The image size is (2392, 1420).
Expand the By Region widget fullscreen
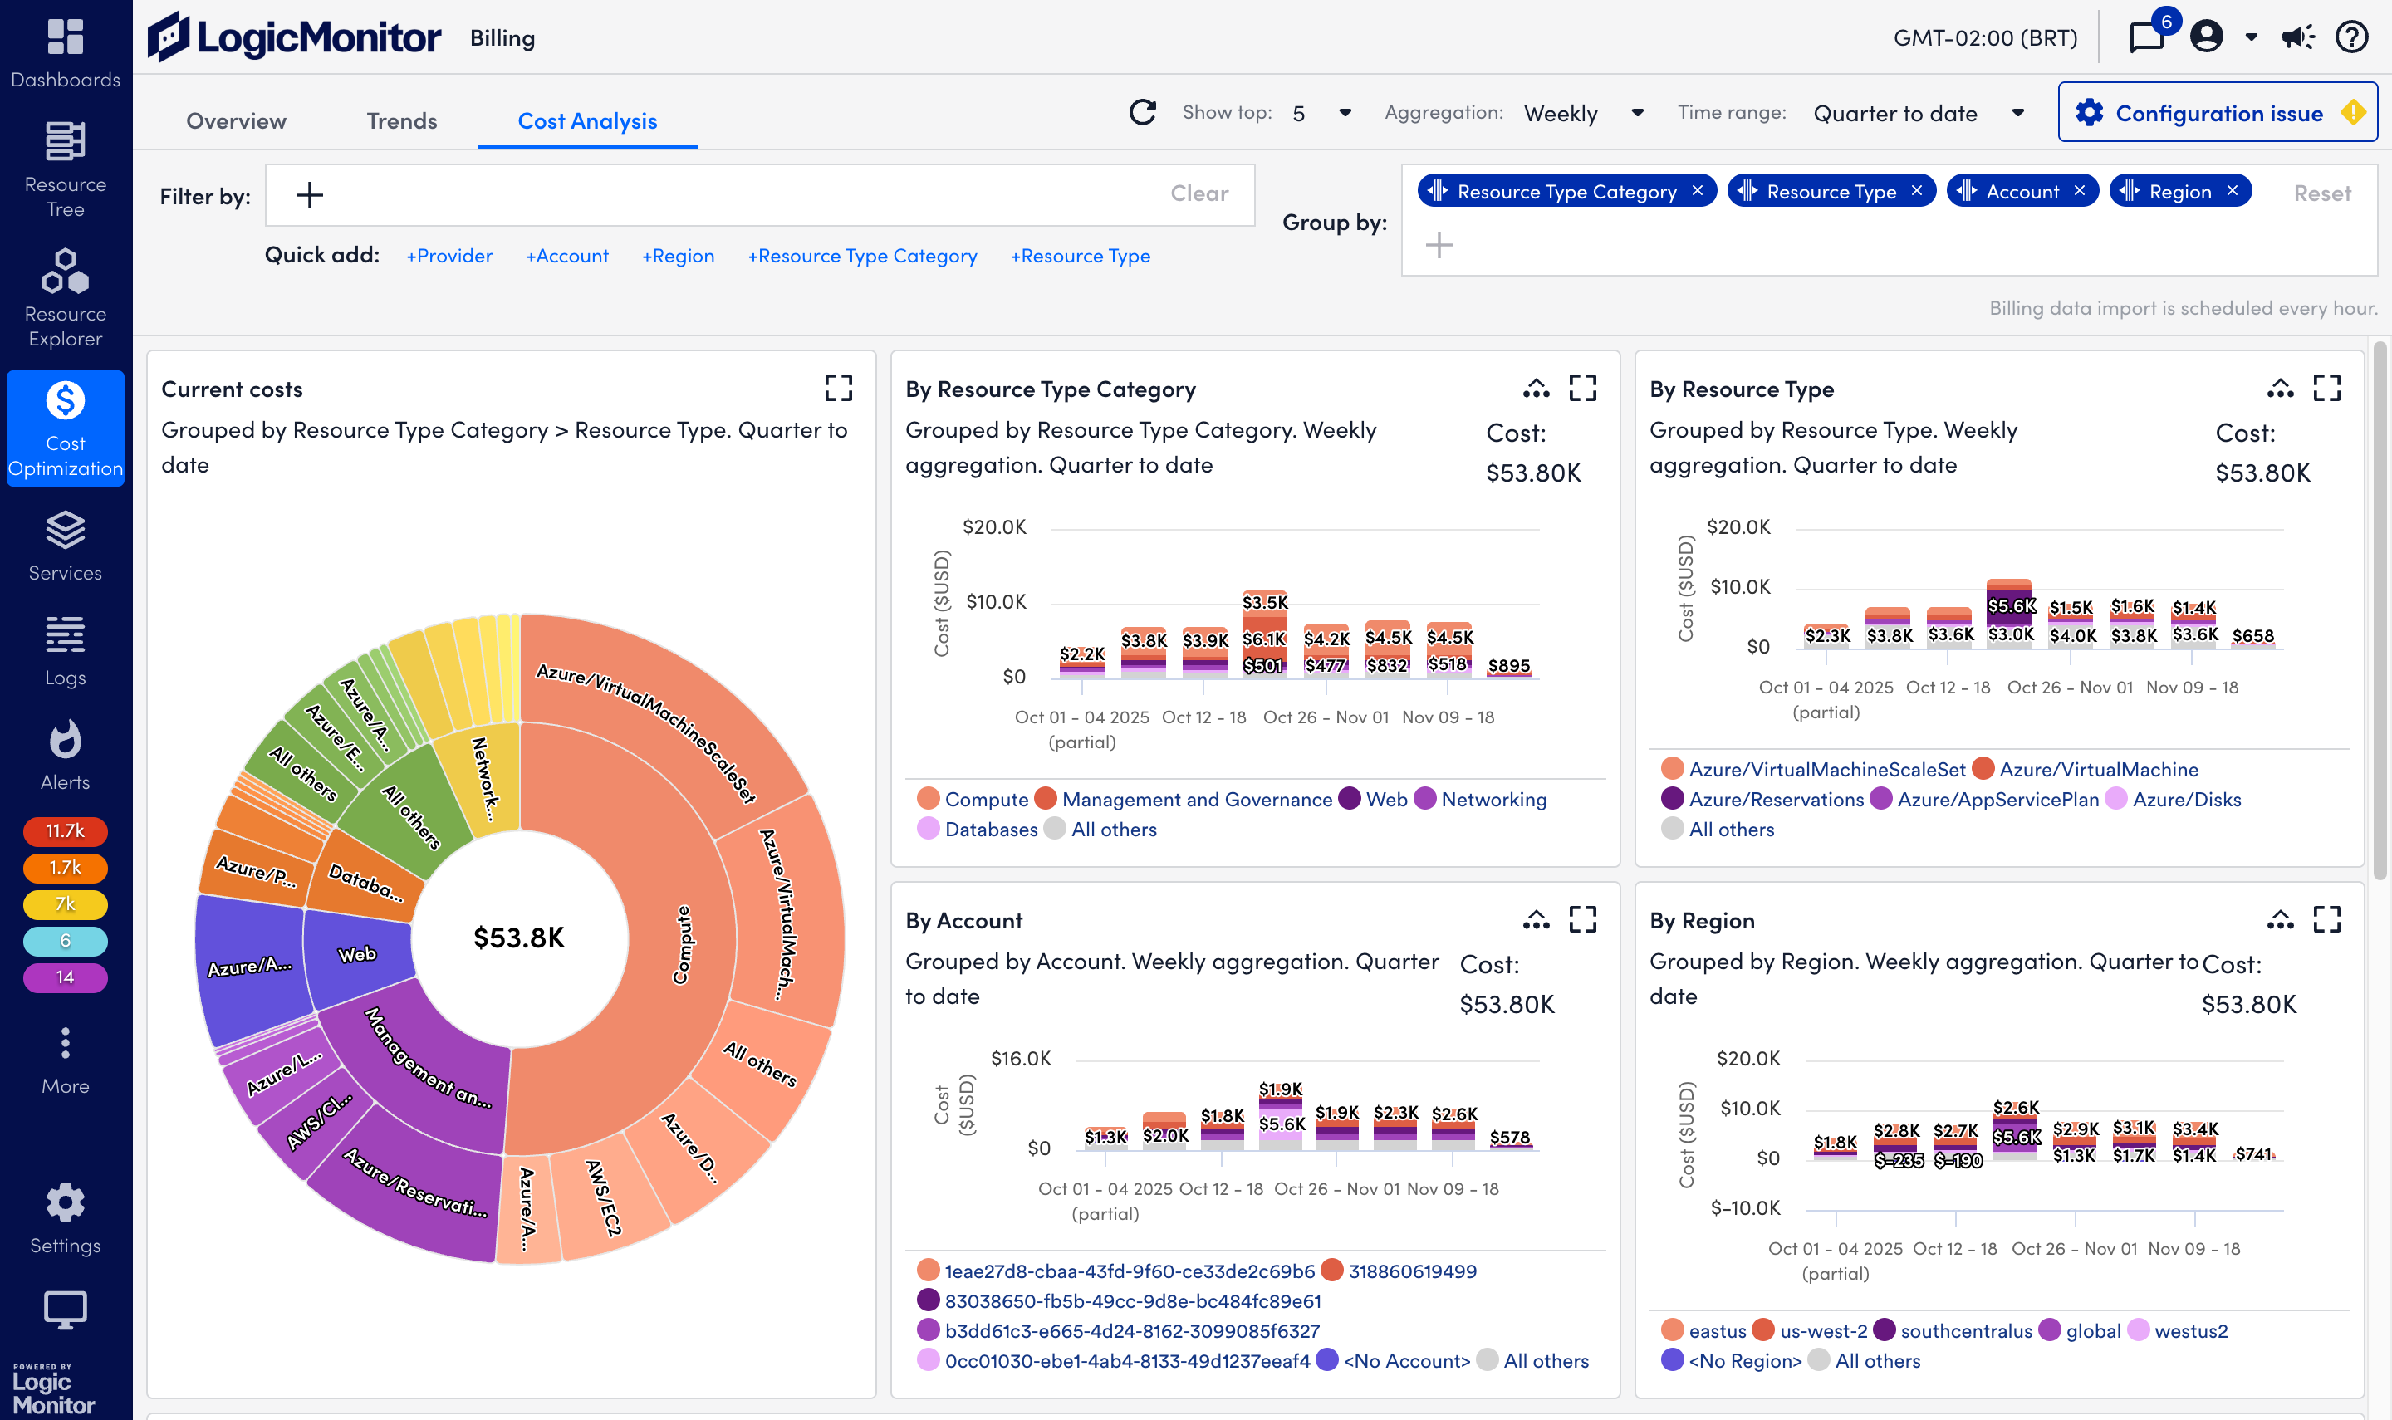click(2327, 919)
